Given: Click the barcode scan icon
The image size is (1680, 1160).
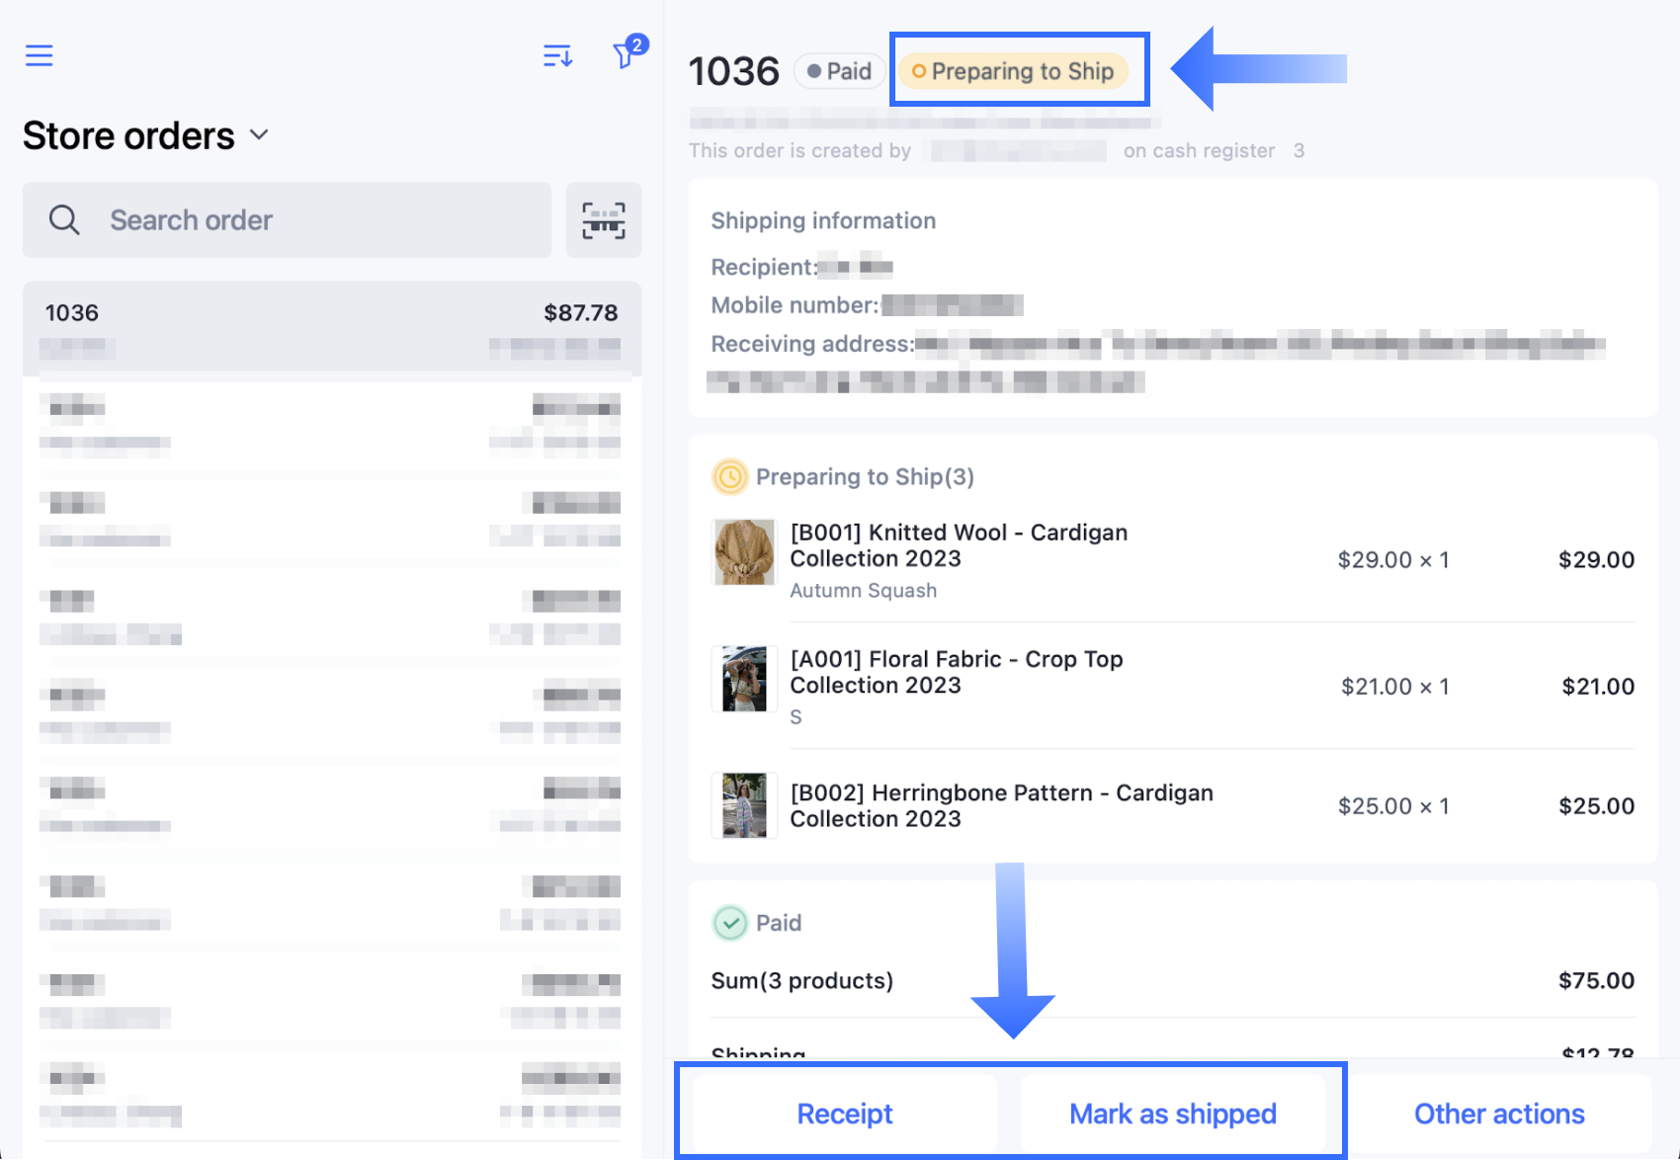Looking at the screenshot, I should (x=603, y=220).
